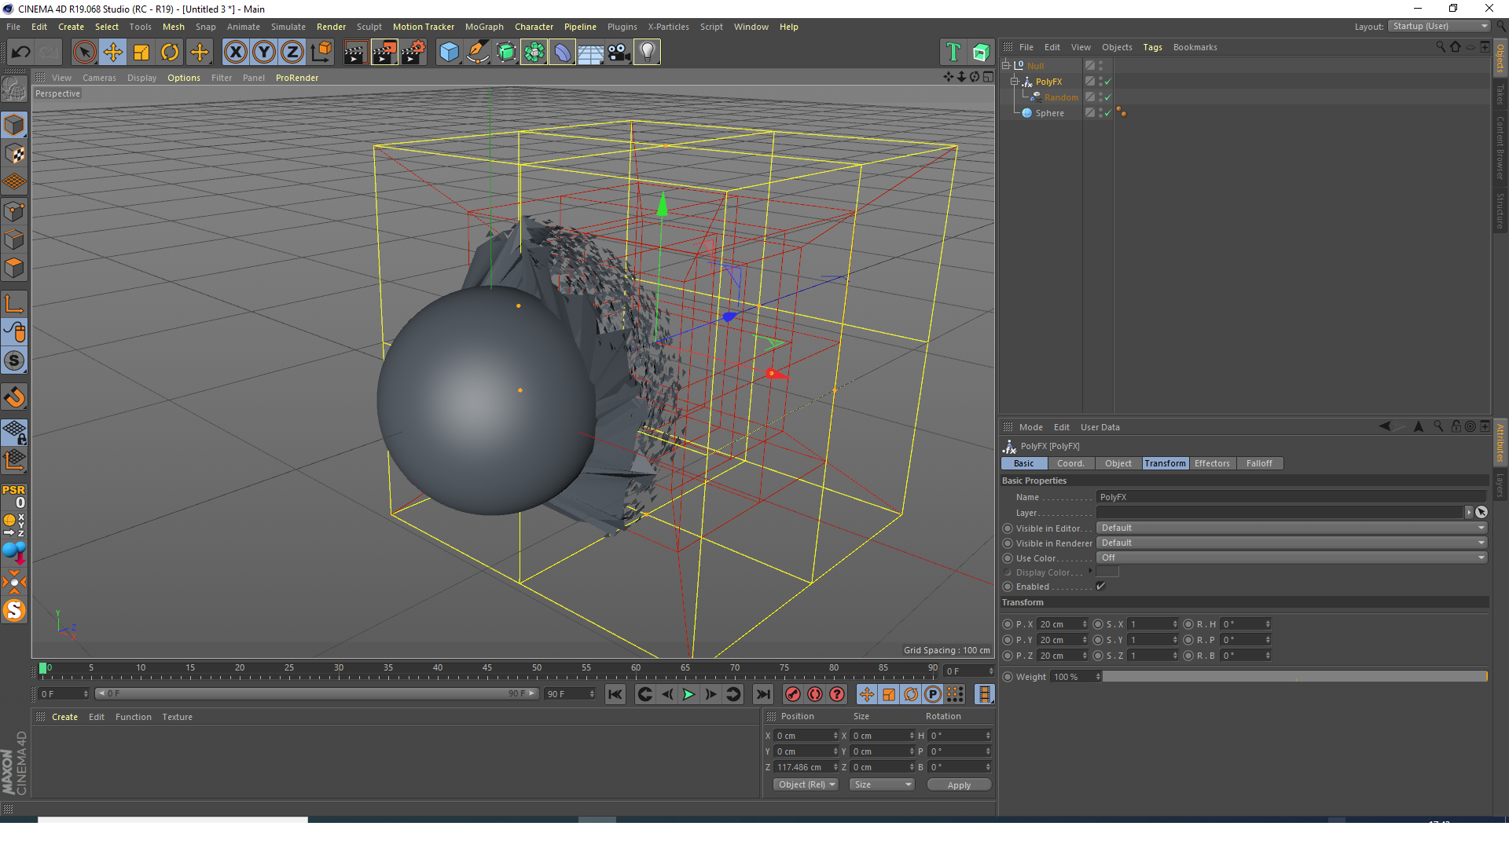1509x848 pixels.
Task: Open the MoGraph menu
Action: (x=484, y=27)
